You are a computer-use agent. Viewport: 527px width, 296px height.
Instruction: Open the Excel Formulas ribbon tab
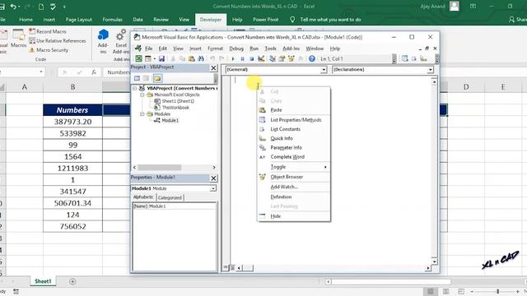[112, 20]
